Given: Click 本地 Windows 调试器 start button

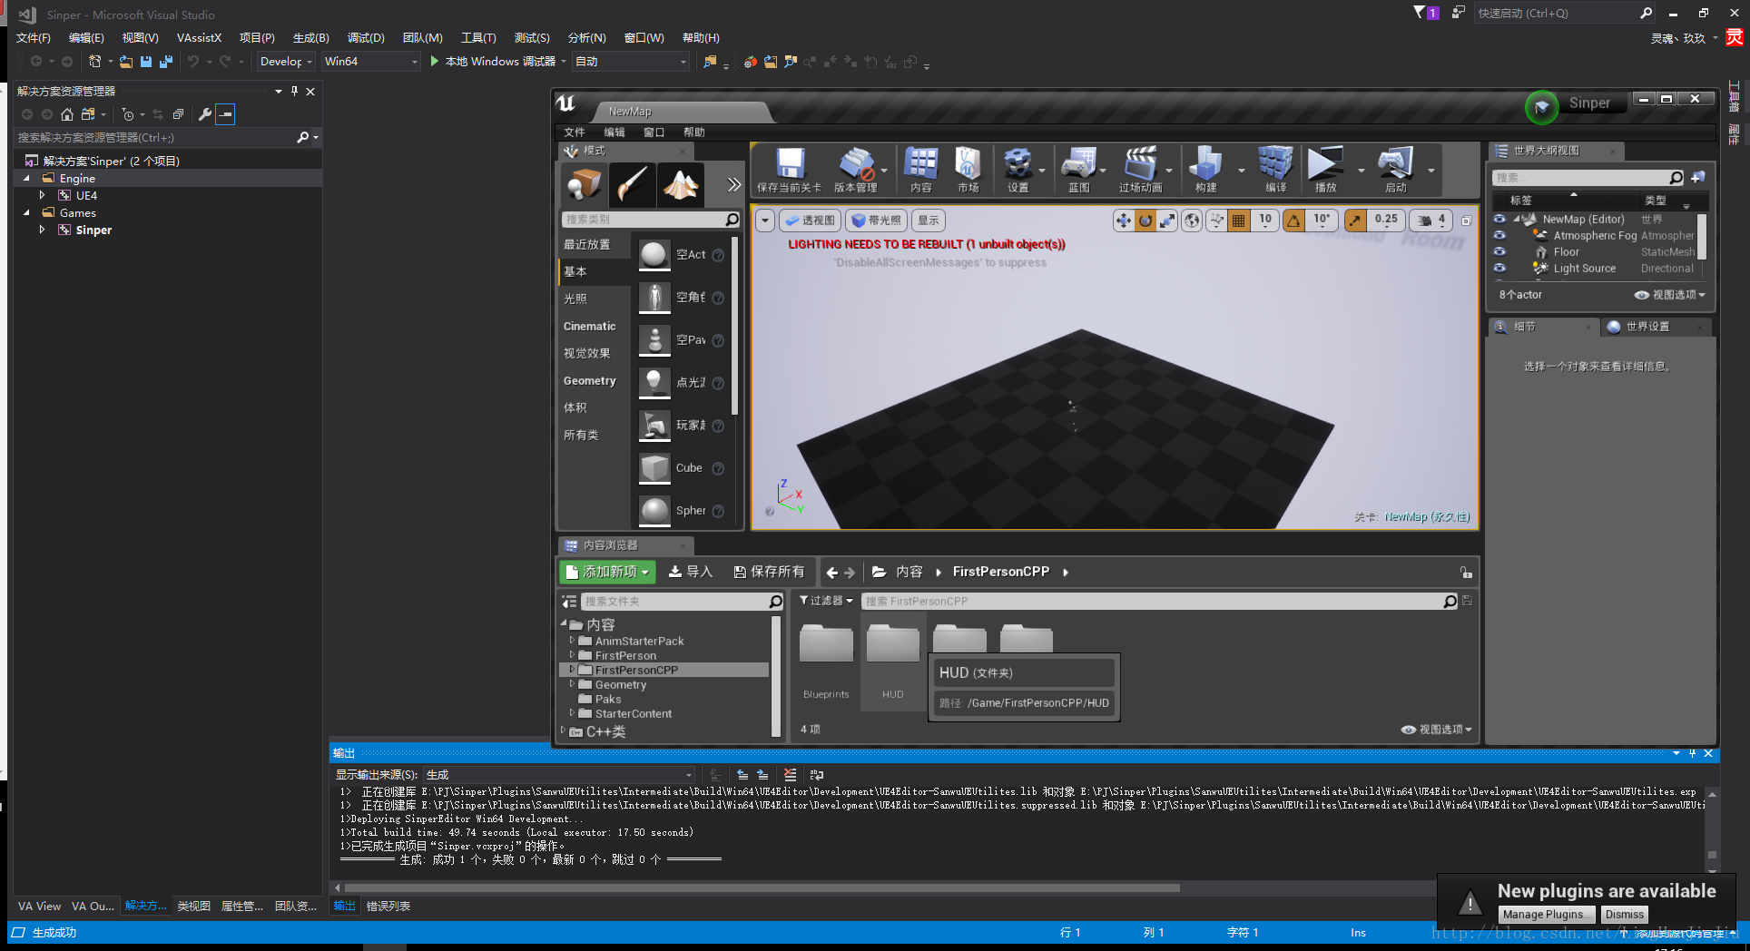Looking at the screenshot, I should pyautogui.click(x=493, y=62).
